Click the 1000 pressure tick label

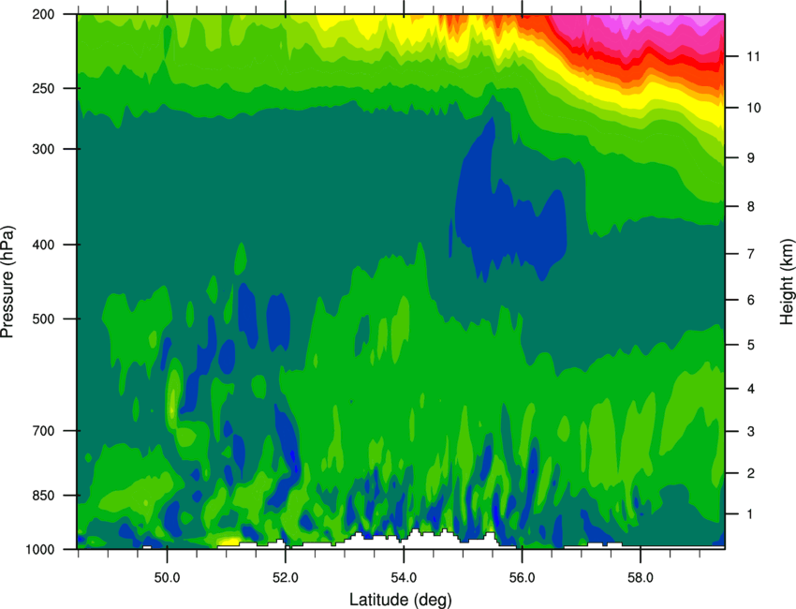pos(40,549)
